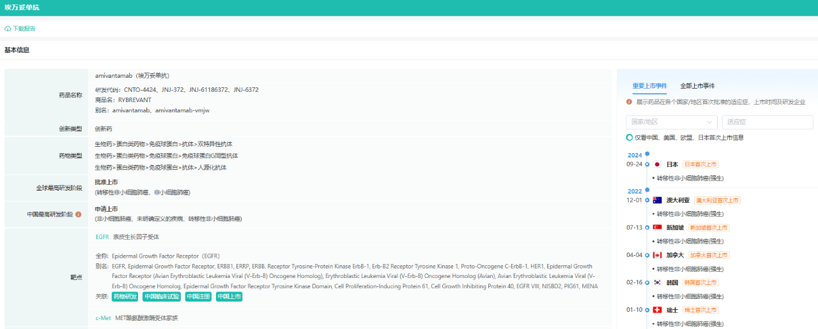
Task: Open the 国家/地区 dropdown
Action: 672,122
